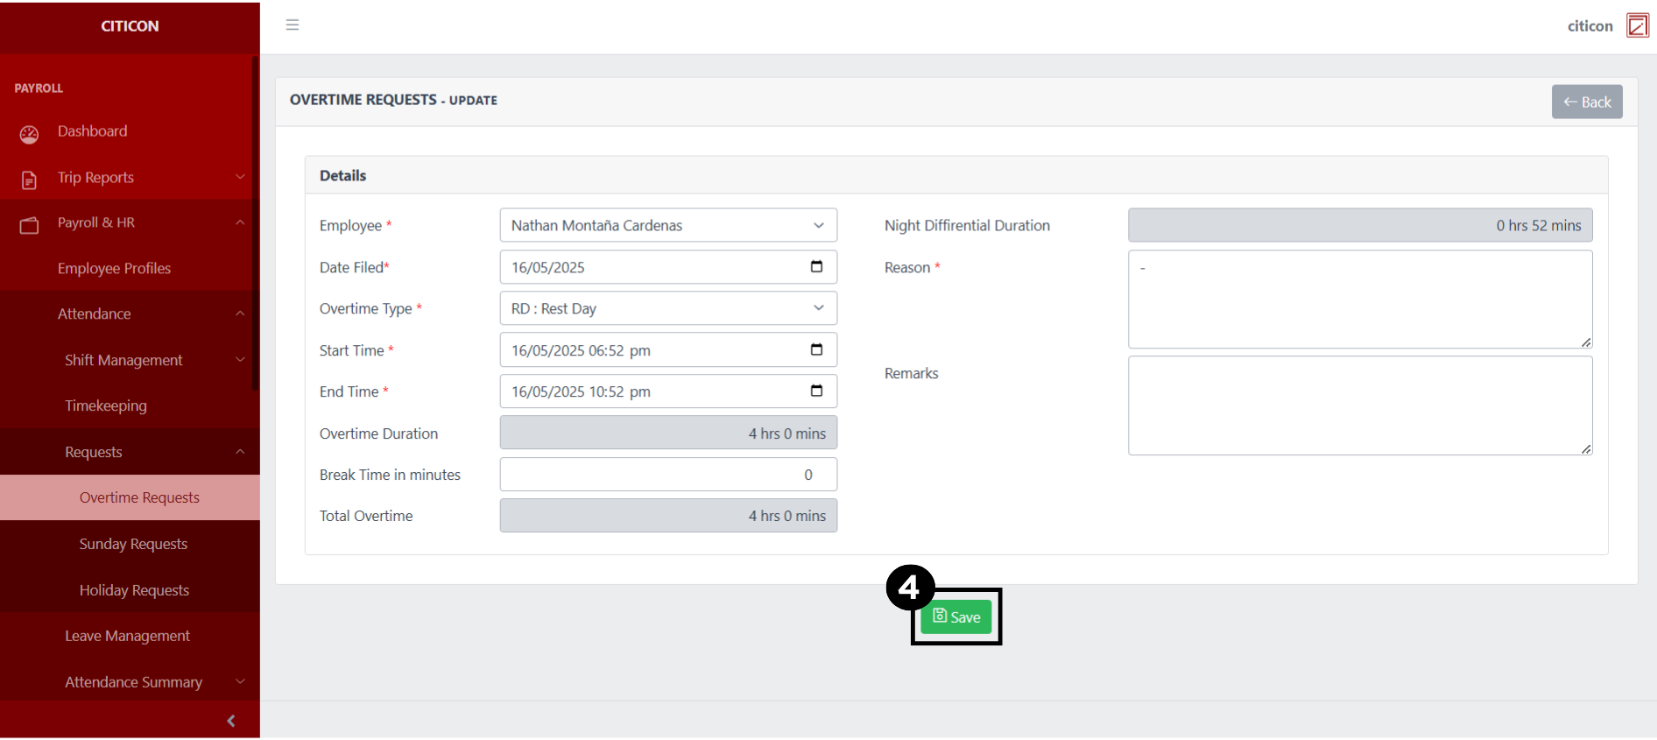Click the green Save button
This screenshot has height=740, width=1657.
pyautogui.click(x=955, y=617)
